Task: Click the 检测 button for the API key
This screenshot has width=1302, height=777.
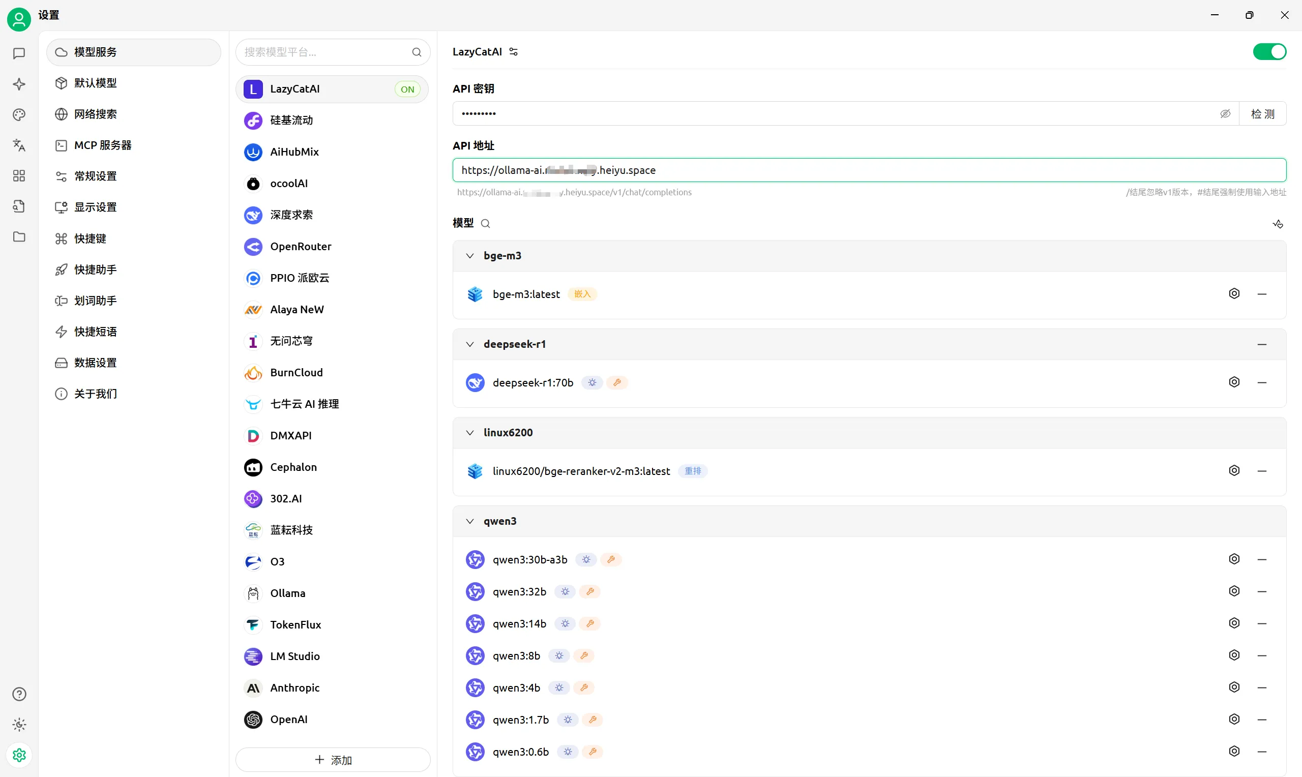Action: click(1262, 113)
